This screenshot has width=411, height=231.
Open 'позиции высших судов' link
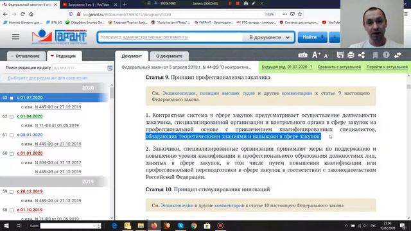pos(227,93)
